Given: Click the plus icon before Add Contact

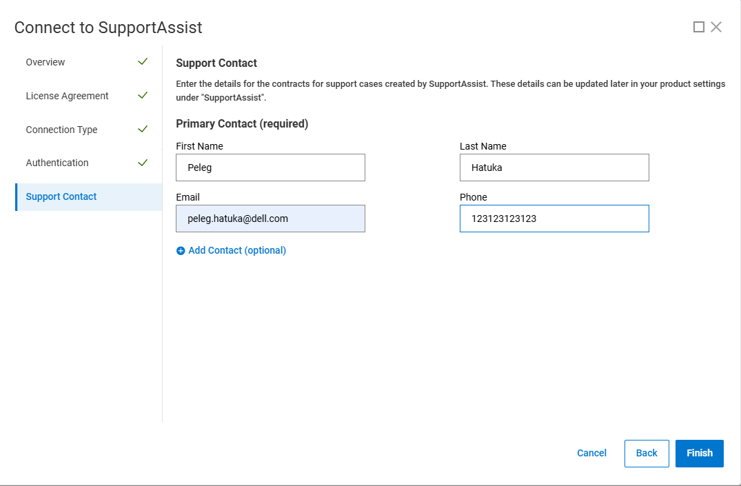Looking at the screenshot, I should [x=180, y=250].
